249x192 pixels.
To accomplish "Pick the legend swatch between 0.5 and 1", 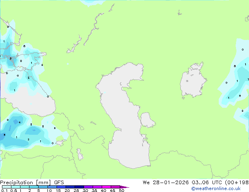I will tap(16, 187).
